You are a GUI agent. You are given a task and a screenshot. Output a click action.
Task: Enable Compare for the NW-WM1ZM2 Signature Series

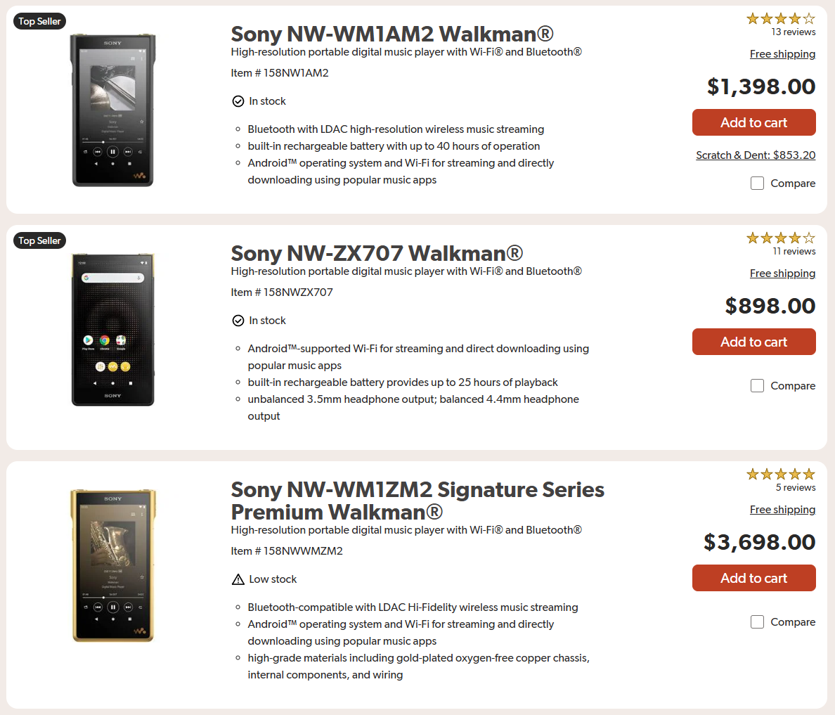coord(757,622)
